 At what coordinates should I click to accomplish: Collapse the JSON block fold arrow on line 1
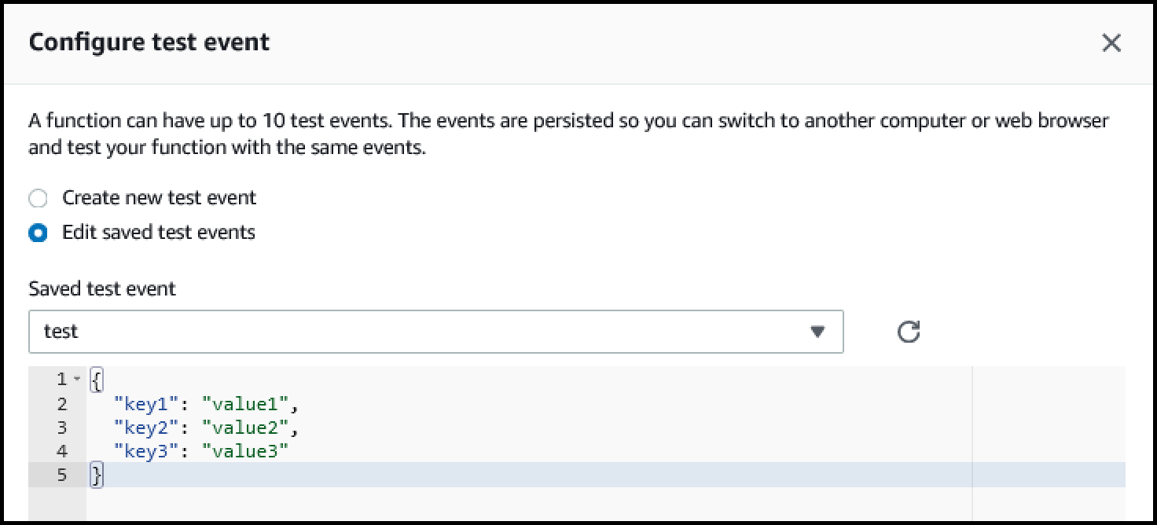click(x=77, y=380)
